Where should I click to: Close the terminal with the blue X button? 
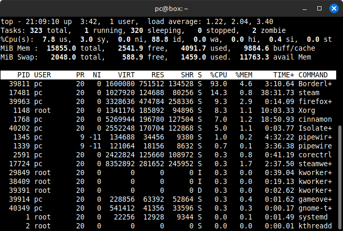pyautogui.click(x=334, y=8)
